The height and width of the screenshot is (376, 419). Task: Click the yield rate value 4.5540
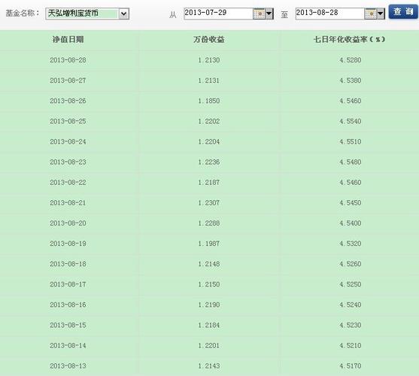pos(351,121)
